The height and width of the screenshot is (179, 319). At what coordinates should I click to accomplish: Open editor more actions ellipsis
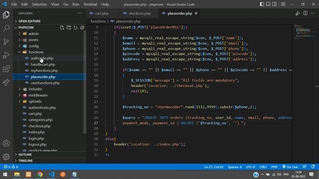pos(313,13)
